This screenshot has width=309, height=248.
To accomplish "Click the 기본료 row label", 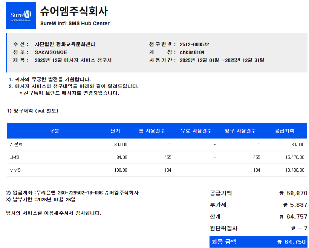I will click(x=16, y=145).
